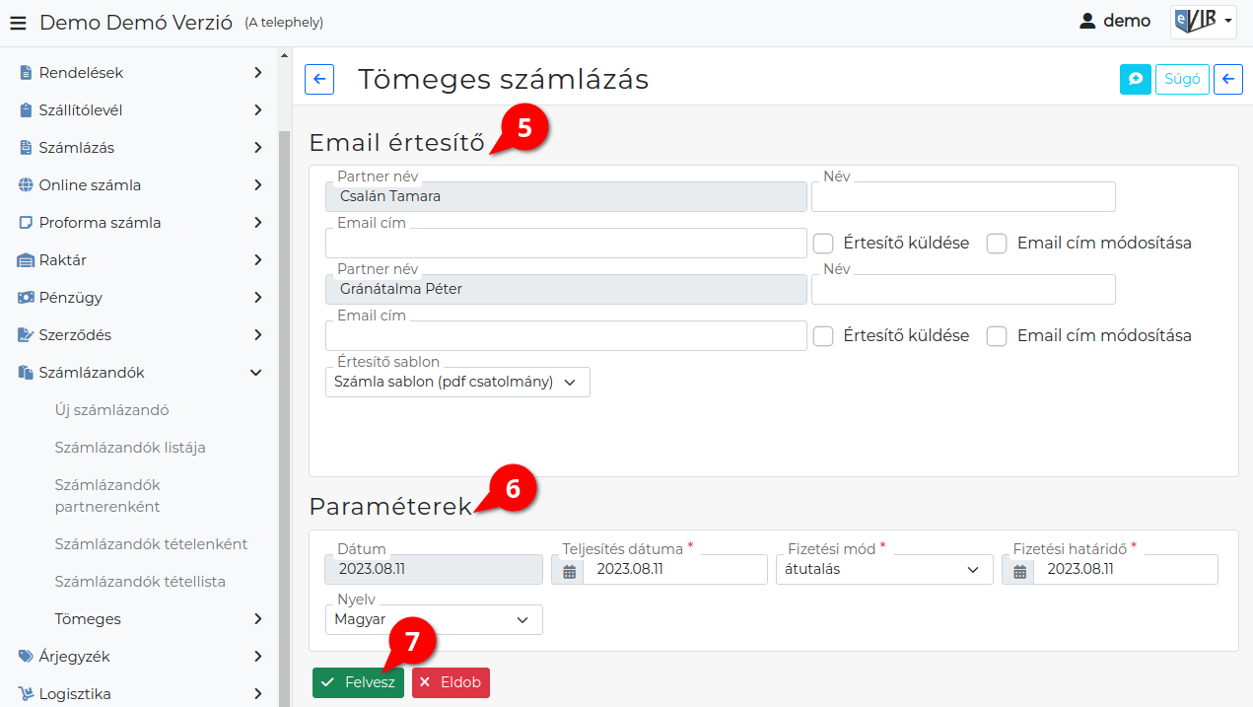1253x707 pixels.
Task: Click the Logisztika dolly icon
Action: click(26, 694)
